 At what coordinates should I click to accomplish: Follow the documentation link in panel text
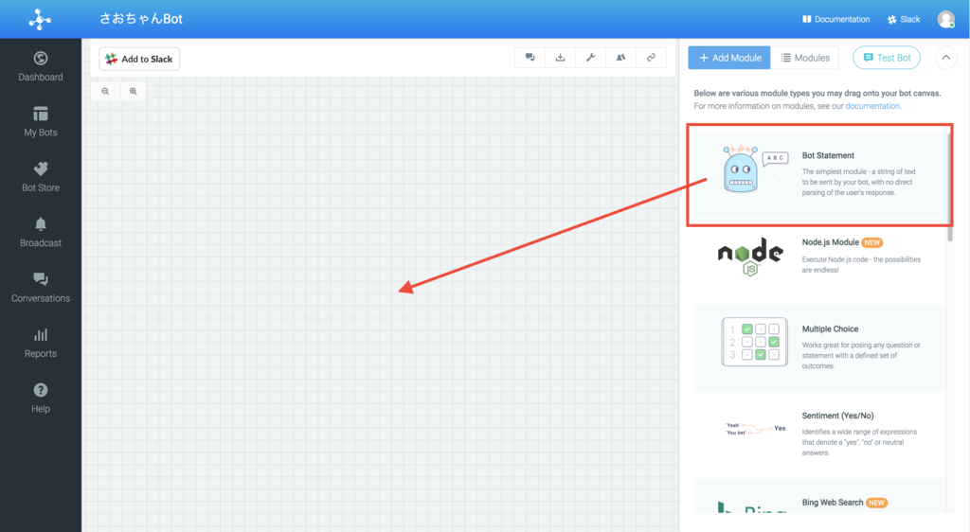872,106
